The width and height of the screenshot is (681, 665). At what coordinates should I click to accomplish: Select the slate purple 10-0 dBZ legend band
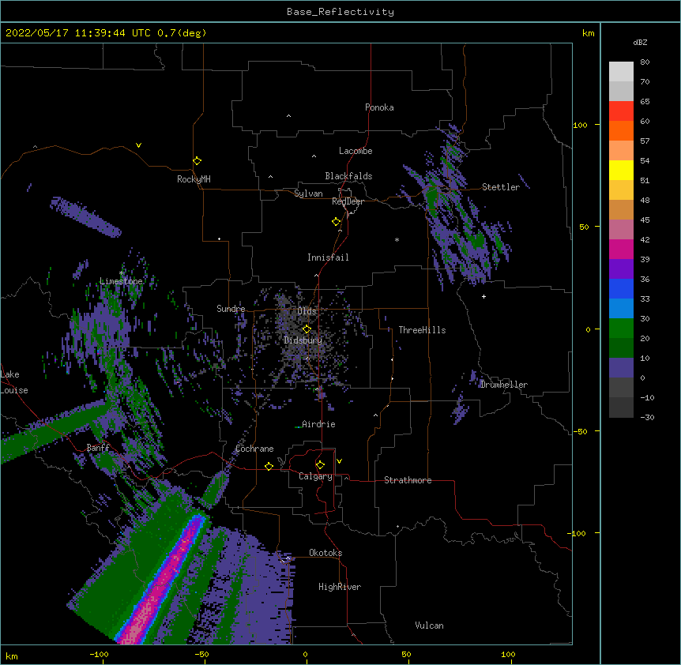pos(621,368)
